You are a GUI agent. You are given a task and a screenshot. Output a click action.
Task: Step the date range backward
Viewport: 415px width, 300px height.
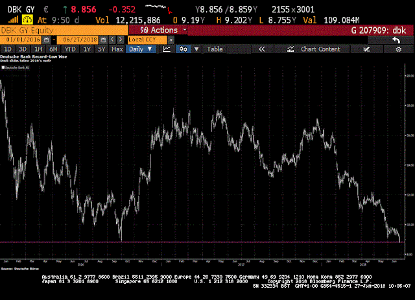(x=112, y=40)
